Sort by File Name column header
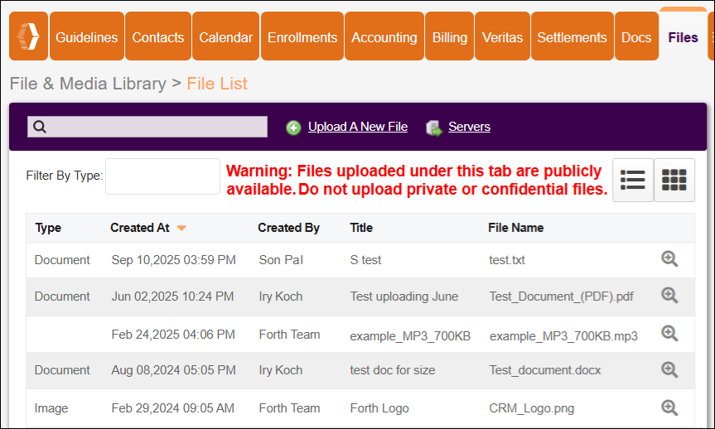Image resolution: width=715 pixels, height=429 pixels. tap(515, 228)
